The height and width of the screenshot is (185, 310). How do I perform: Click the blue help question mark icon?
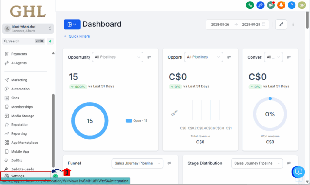click(291, 5)
